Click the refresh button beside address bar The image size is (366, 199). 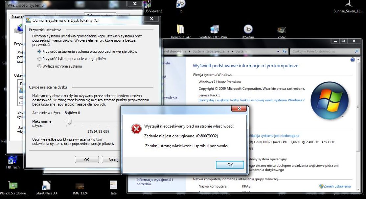(284, 51)
